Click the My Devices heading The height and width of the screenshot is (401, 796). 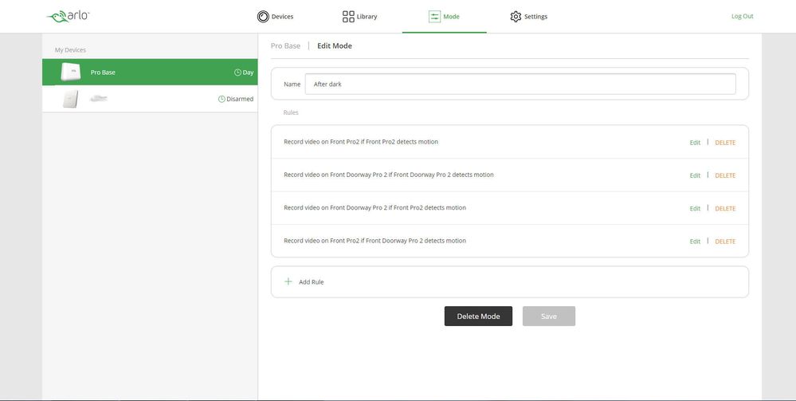pos(70,49)
